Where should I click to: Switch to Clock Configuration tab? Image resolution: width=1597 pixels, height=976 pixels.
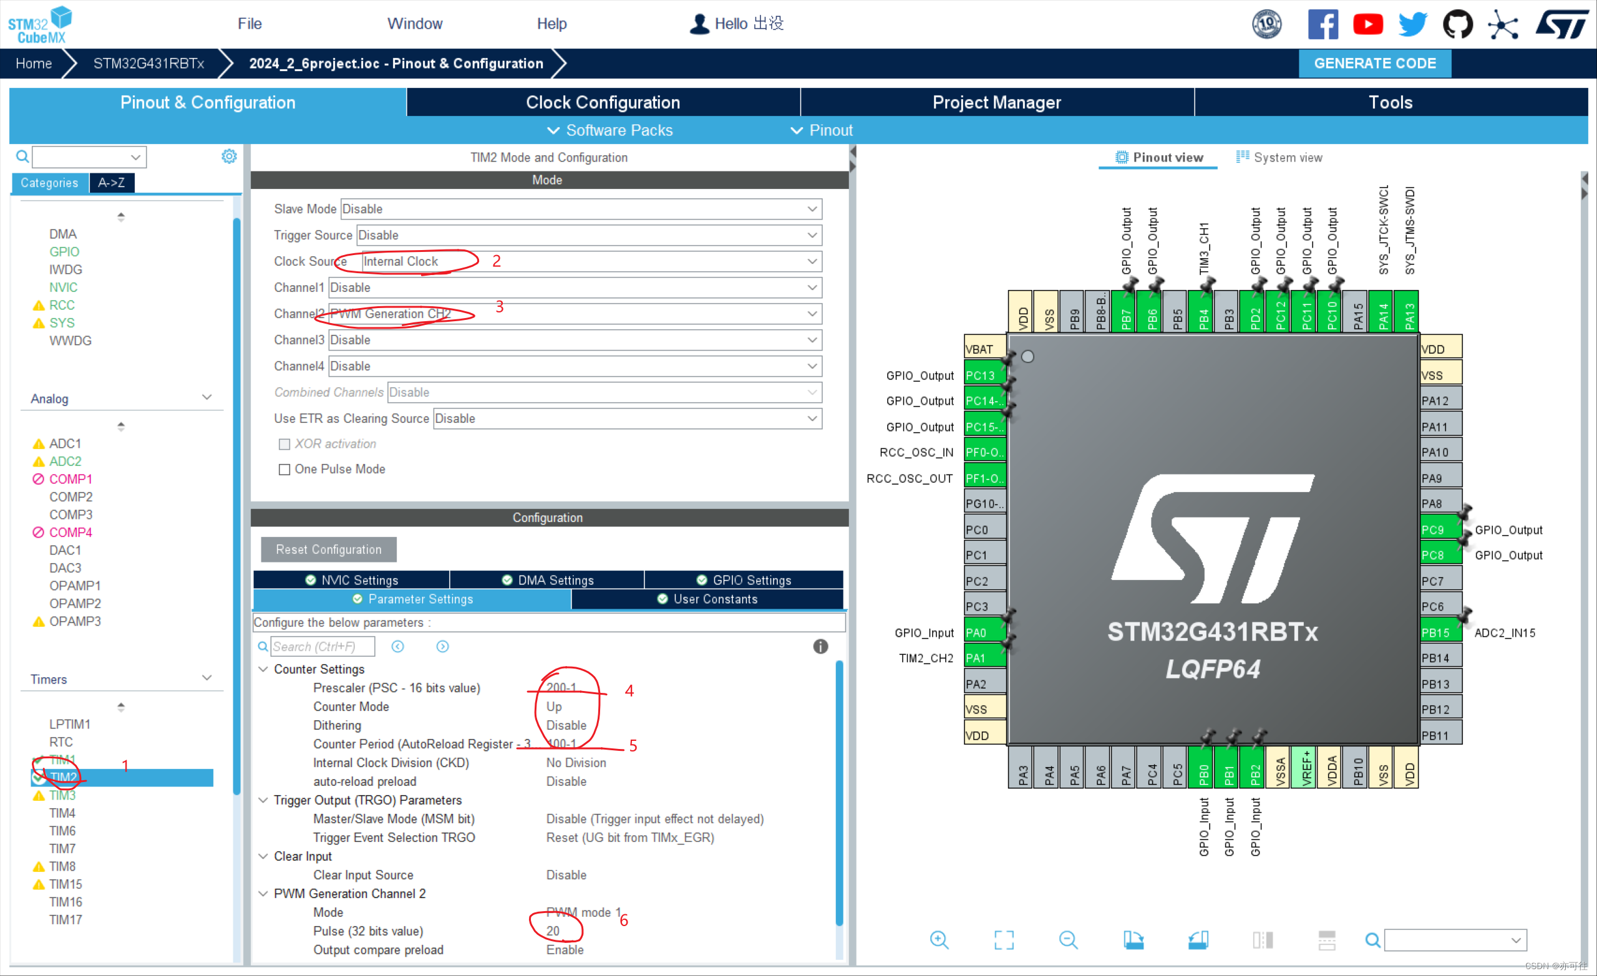click(603, 102)
